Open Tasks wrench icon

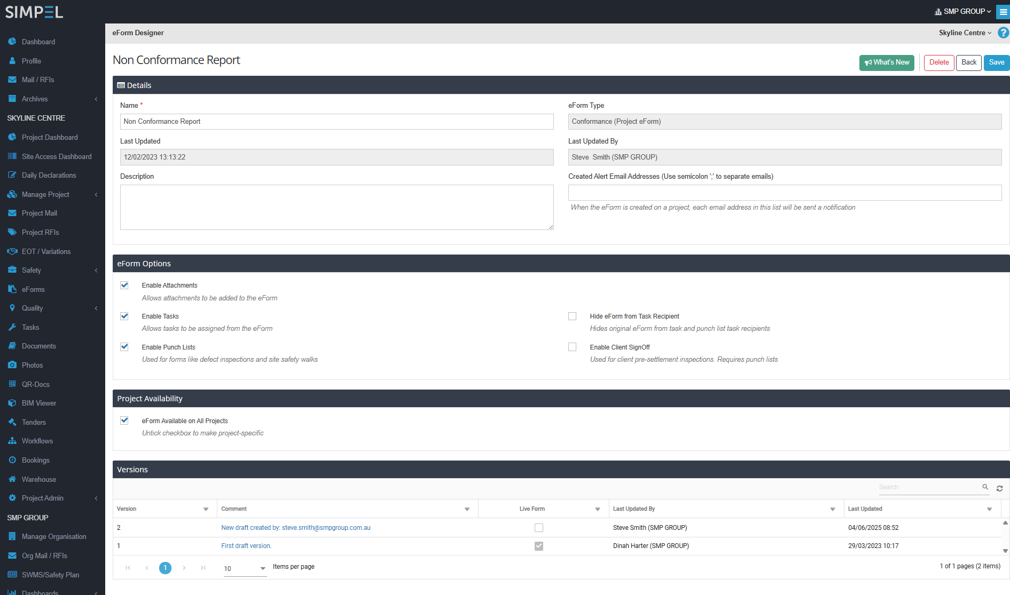(x=12, y=327)
